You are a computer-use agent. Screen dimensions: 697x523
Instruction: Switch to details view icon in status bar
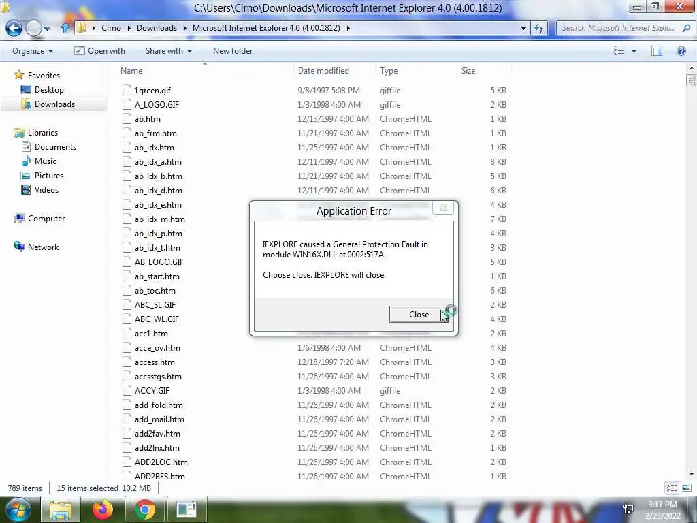672,488
